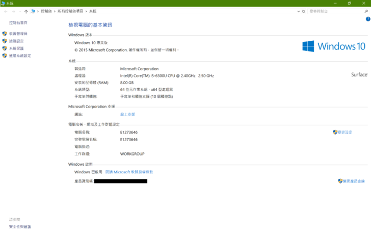
Task: Click the Forward arrow in the navigation bar
Action: 13,11
